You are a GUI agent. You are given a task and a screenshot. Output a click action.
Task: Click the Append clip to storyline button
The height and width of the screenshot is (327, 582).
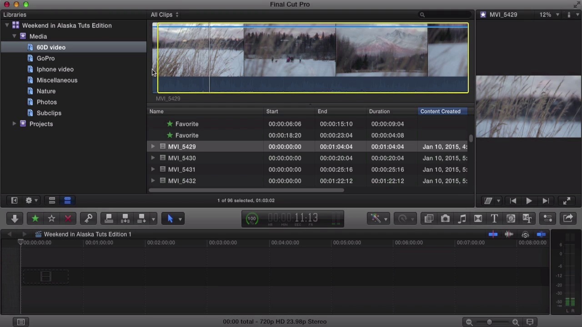pyautogui.click(x=141, y=219)
